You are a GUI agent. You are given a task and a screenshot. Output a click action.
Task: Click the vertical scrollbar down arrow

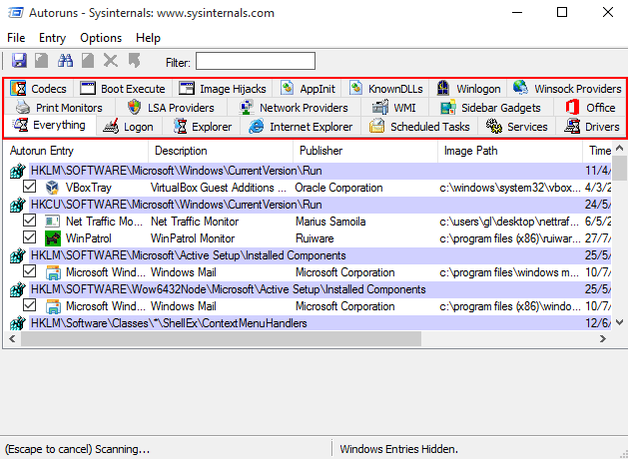tap(620, 322)
